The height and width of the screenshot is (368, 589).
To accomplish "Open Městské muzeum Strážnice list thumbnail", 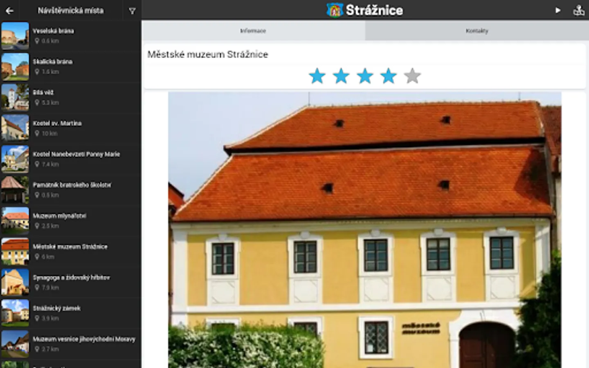I will pos(15,251).
